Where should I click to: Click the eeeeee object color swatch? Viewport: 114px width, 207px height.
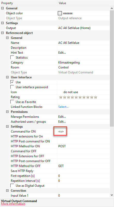pos(60,13)
